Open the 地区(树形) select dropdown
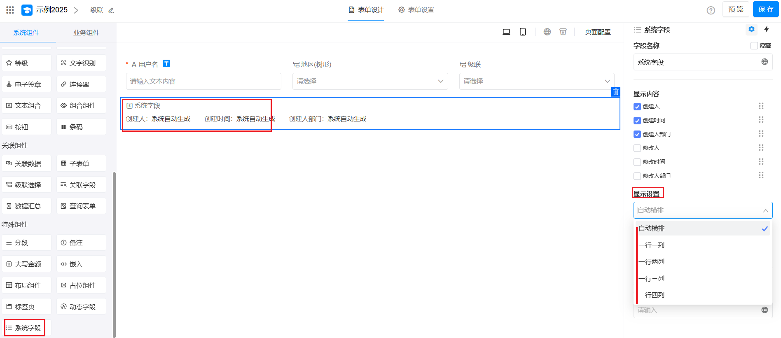The image size is (781, 338). point(370,81)
